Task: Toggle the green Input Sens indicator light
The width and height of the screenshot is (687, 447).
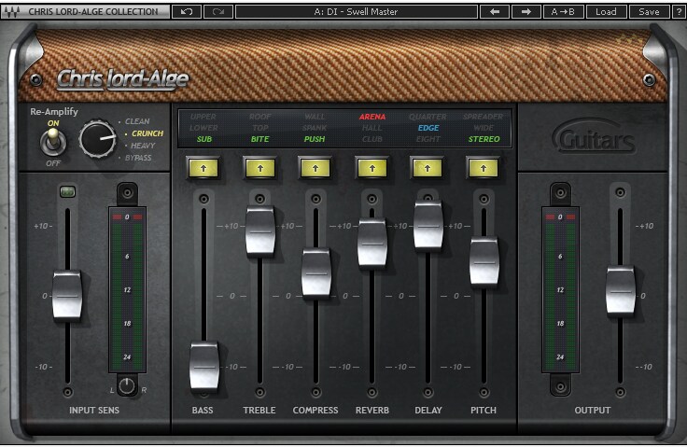Action: tap(67, 191)
